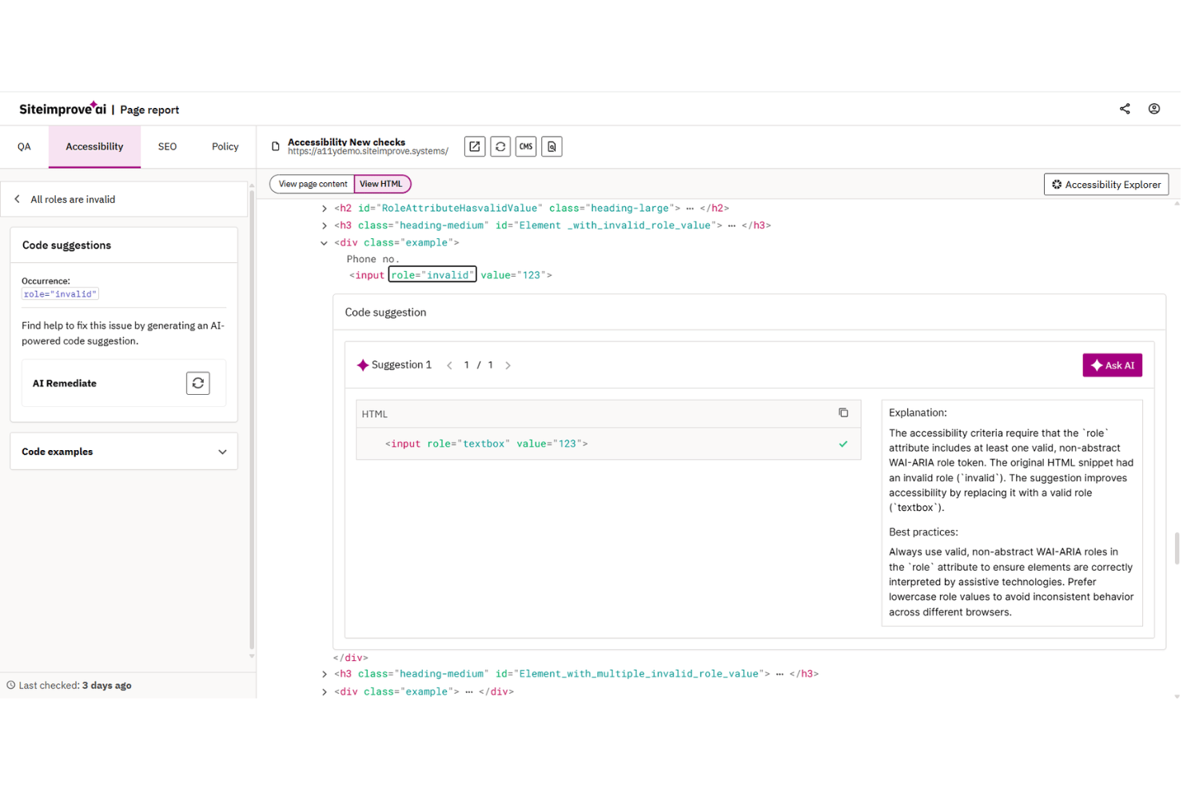Click the HTML view scrollbar thumb
Image resolution: width=1183 pixels, height=789 pixels.
click(x=1177, y=548)
